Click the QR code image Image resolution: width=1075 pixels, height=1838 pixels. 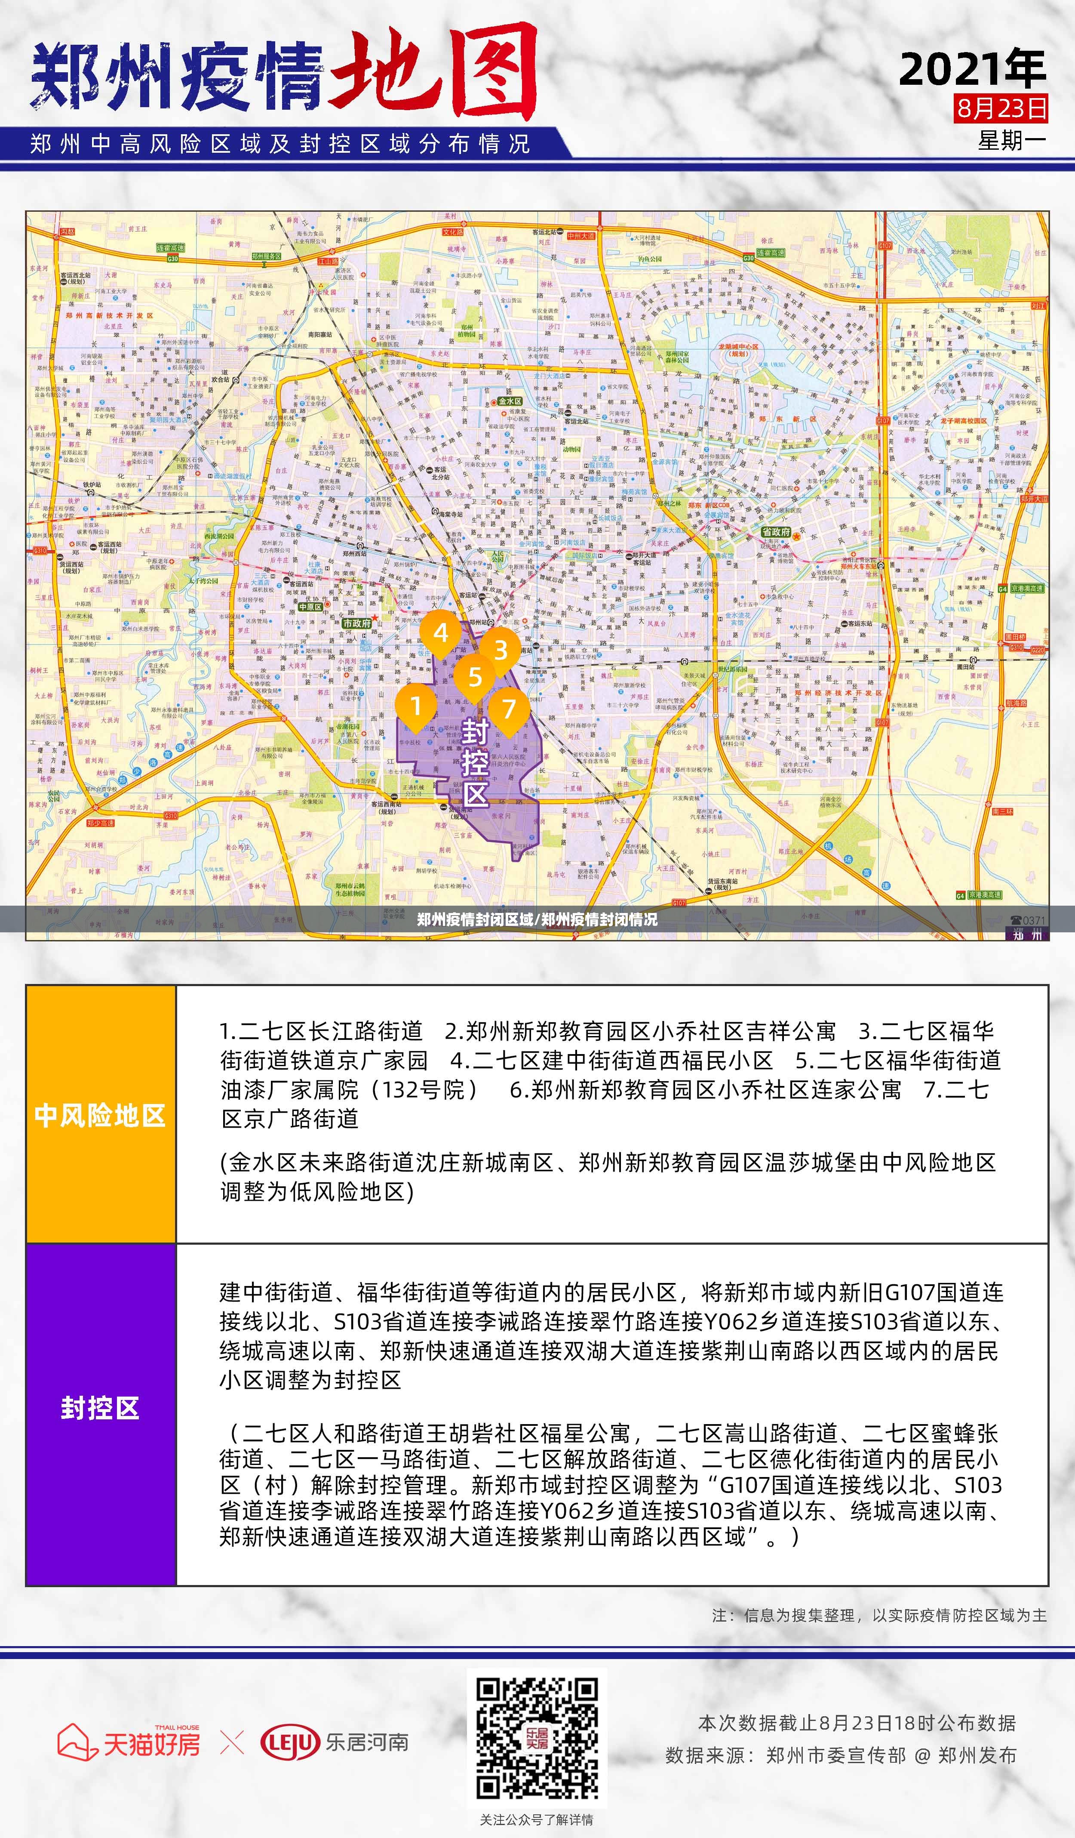[537, 1738]
